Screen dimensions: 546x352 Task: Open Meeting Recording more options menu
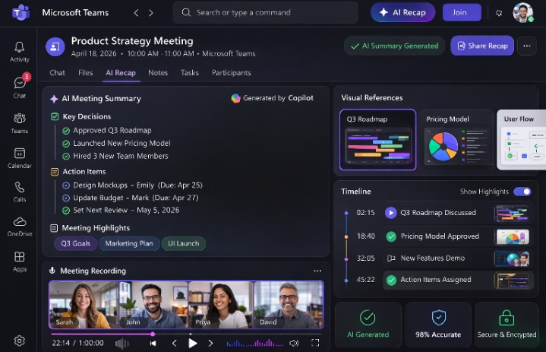click(x=317, y=271)
